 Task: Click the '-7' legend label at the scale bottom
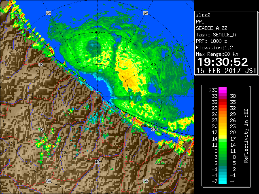coord(214,181)
